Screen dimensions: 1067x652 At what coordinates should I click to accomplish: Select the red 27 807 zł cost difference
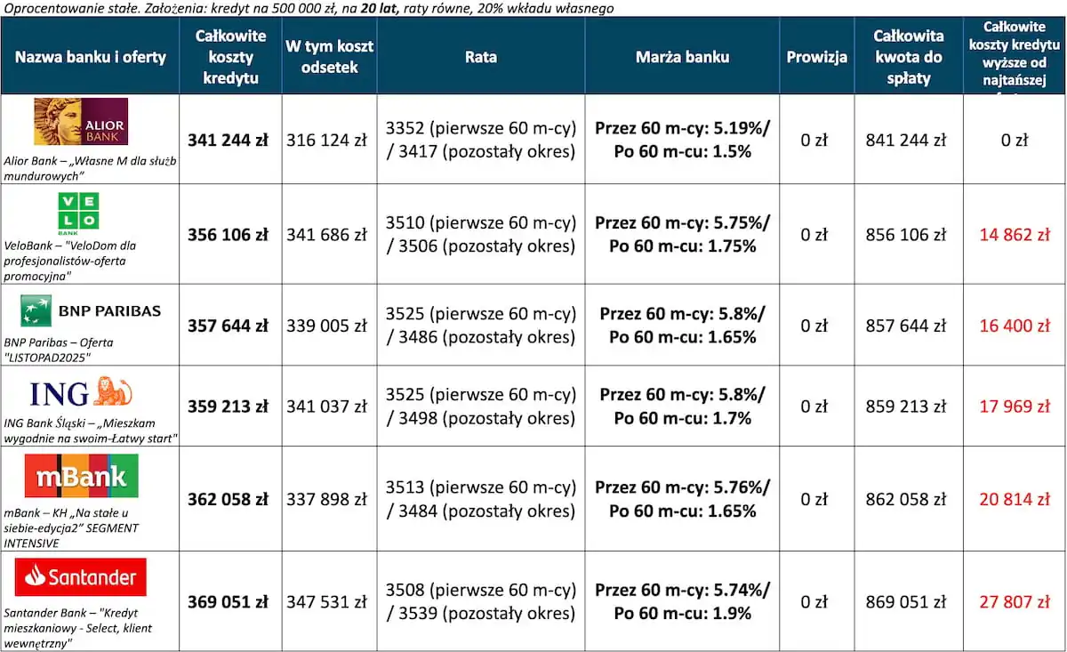pyautogui.click(x=1014, y=602)
